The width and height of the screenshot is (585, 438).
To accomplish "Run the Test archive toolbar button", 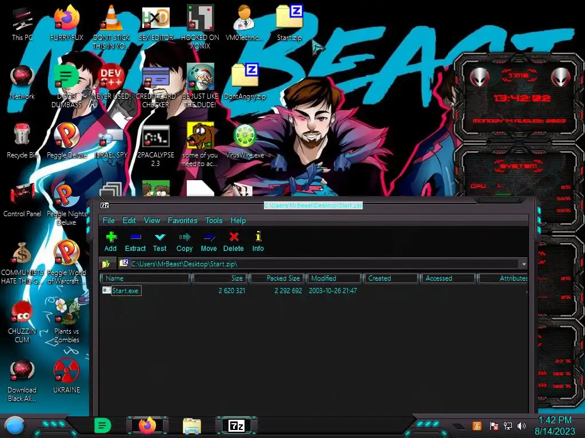I will click(160, 242).
